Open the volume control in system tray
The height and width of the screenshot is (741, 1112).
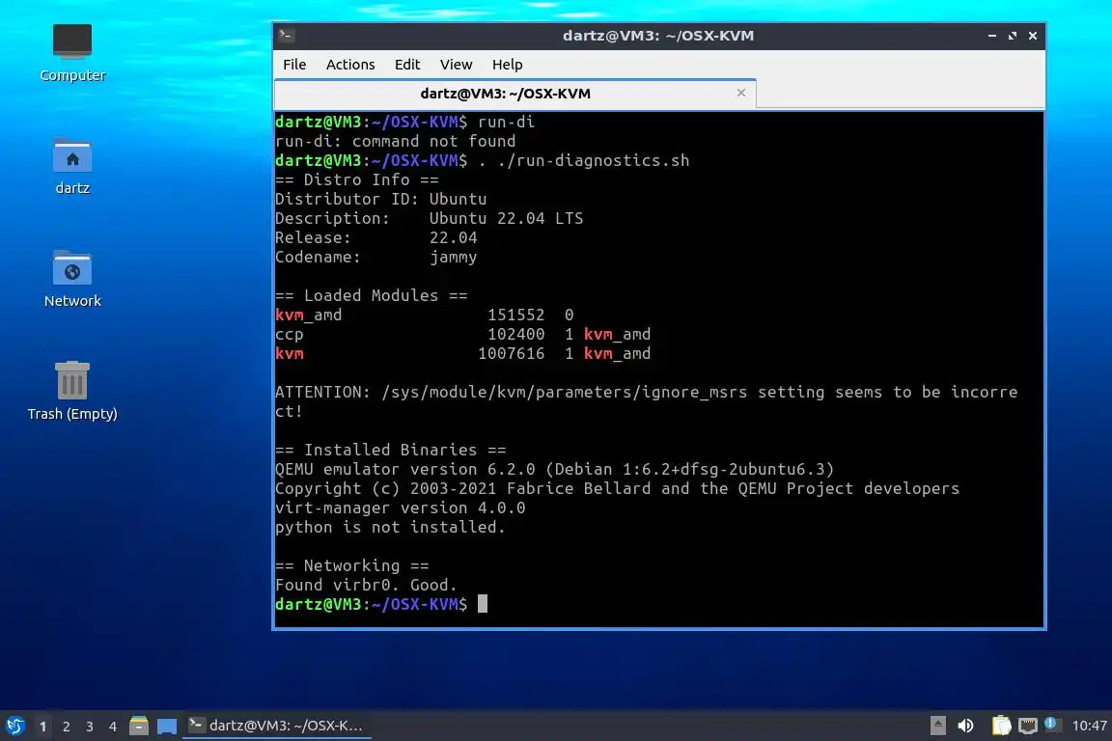(965, 726)
